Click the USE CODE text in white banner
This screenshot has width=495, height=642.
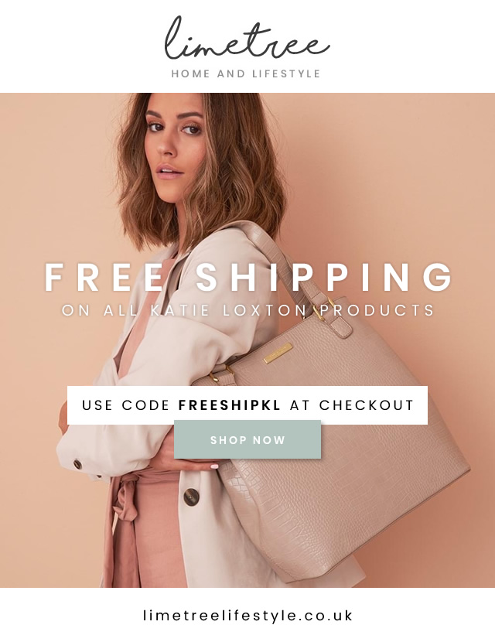(125, 405)
